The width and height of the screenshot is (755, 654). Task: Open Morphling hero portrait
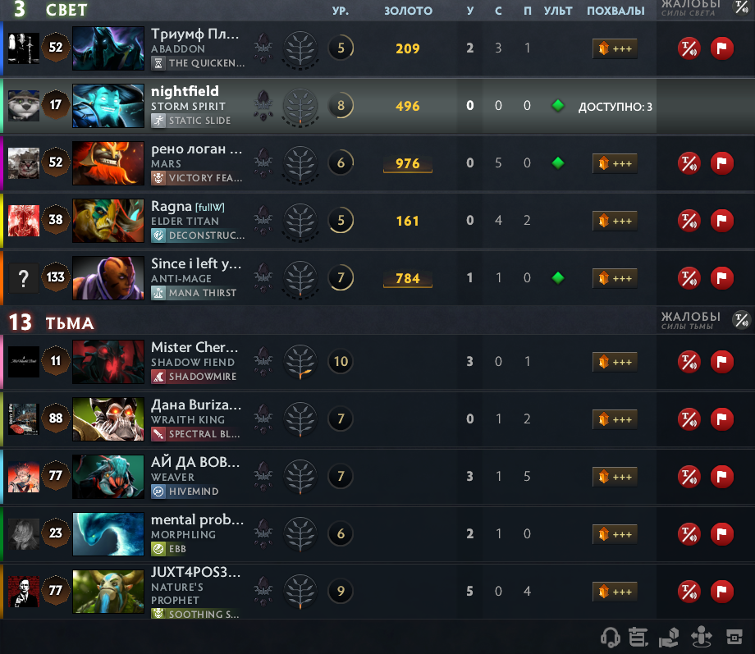pos(108,533)
